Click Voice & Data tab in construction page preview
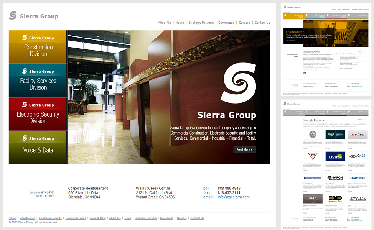Viewport: 374px width, 230px height. (x=358, y=16)
